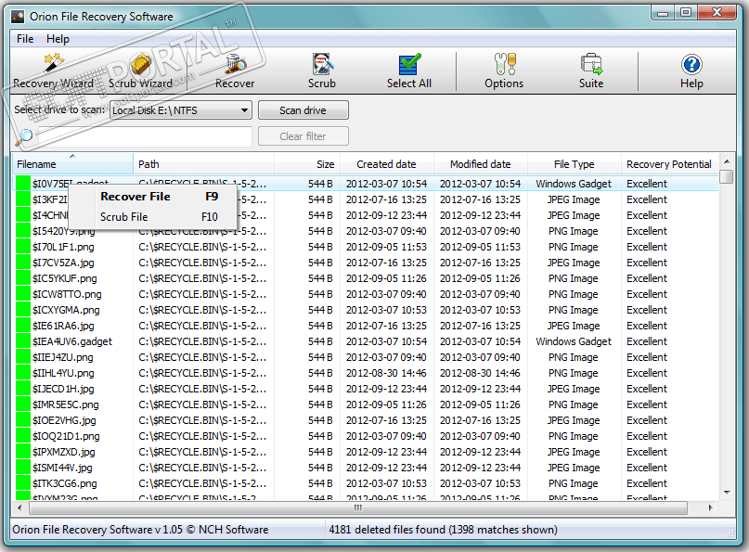Screen dimensions: 749x552
Task: Click vertical scrollbar up arrow
Action: 727,161
